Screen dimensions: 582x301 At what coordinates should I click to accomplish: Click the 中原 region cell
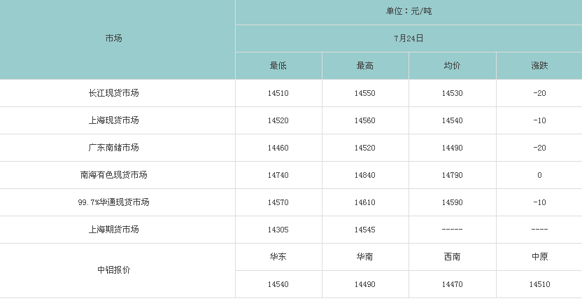click(539, 257)
